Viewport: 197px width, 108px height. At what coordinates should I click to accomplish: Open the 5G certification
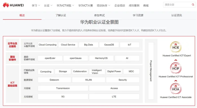click(63, 96)
